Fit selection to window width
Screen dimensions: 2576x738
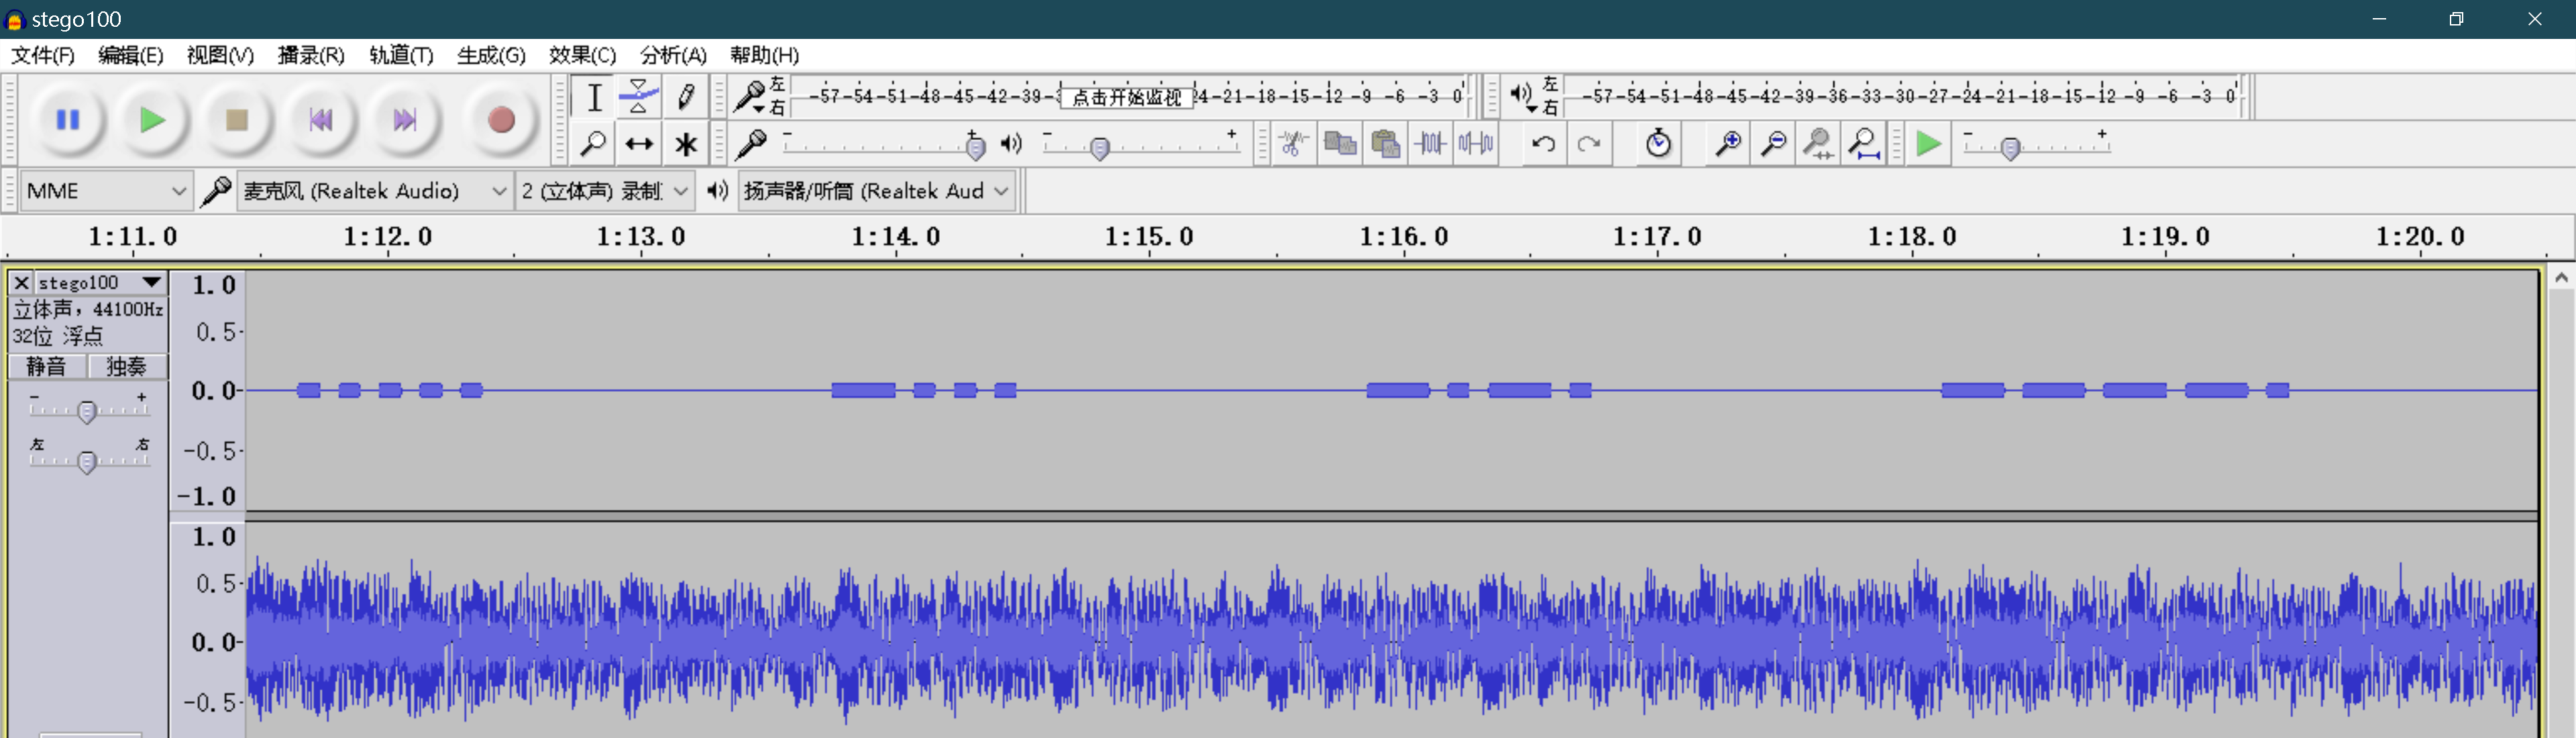1818,144
